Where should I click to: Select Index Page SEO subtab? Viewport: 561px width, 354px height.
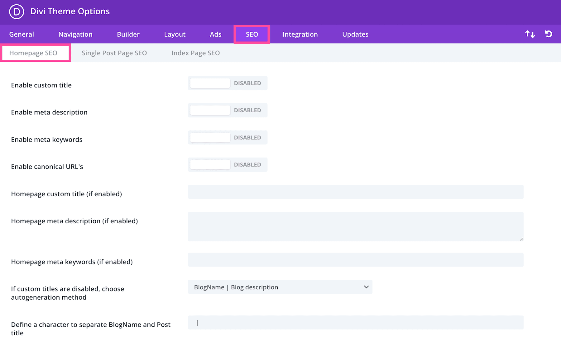pyautogui.click(x=195, y=53)
